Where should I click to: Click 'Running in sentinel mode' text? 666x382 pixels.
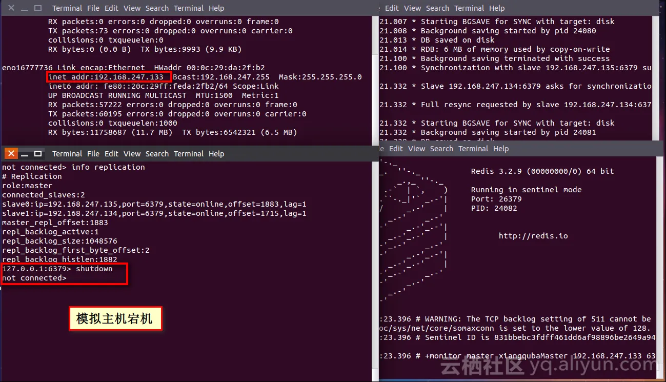(x=527, y=190)
